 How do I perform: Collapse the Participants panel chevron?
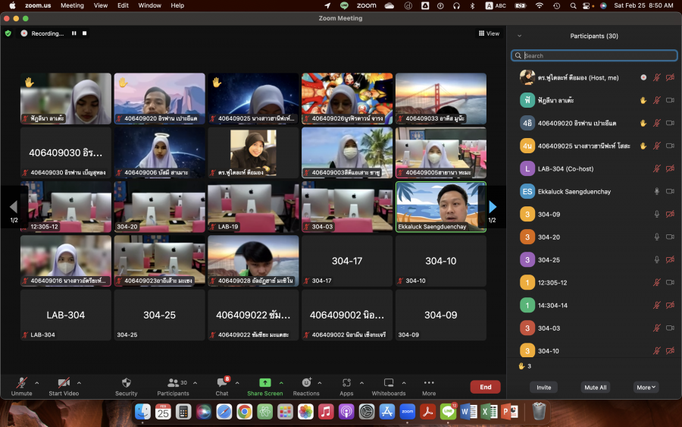[519, 36]
